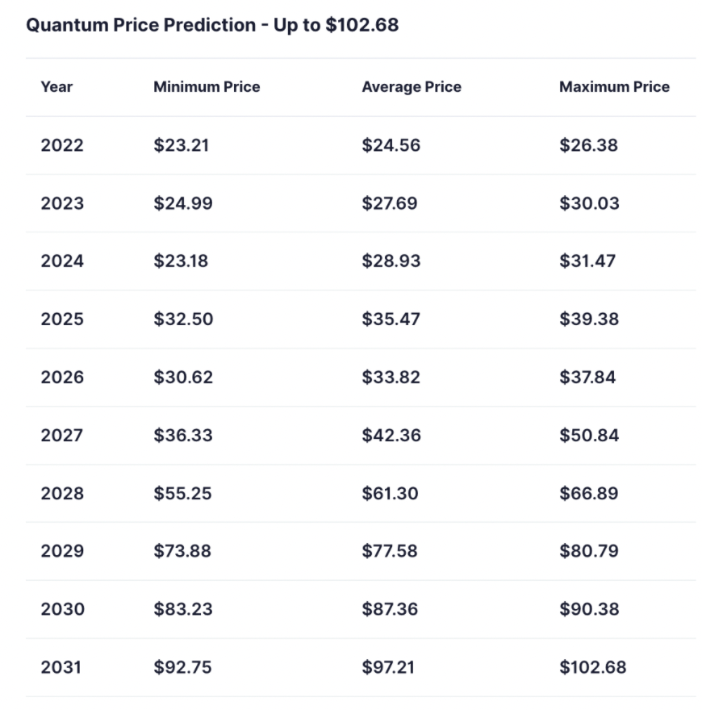This screenshot has height=710, width=702.
Task: Select the 2023 minimum price $24.99
Action: pyautogui.click(x=183, y=203)
